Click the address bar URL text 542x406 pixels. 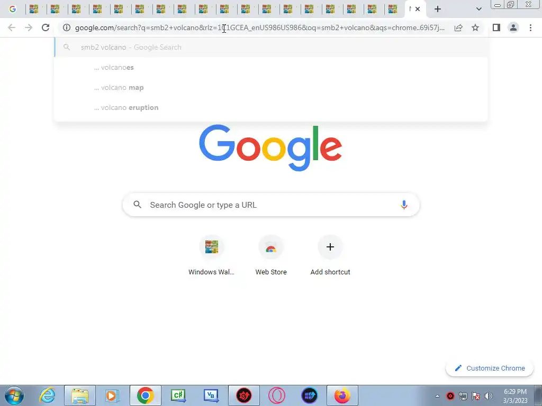tap(259, 27)
